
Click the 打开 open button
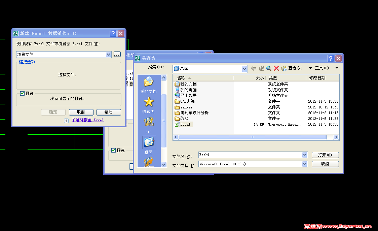(325, 155)
